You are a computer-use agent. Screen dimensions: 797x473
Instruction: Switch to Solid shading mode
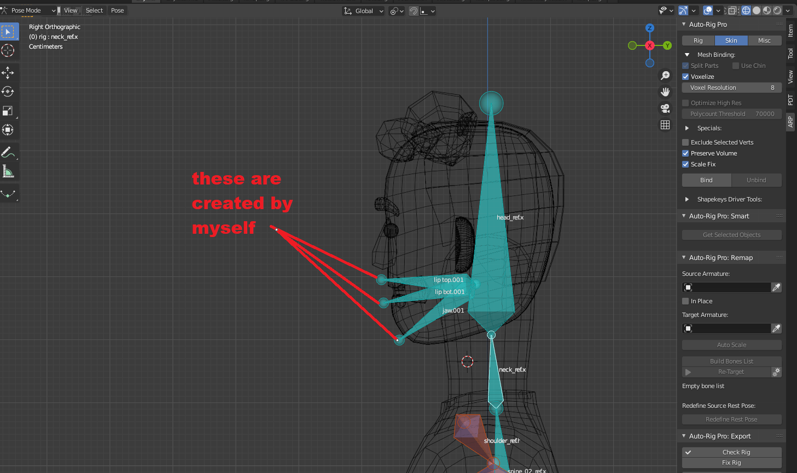pyautogui.click(x=757, y=10)
